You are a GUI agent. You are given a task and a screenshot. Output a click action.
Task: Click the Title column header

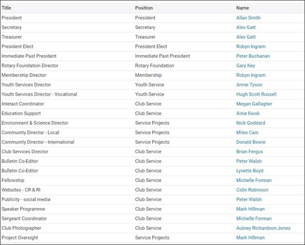[x=6, y=8]
